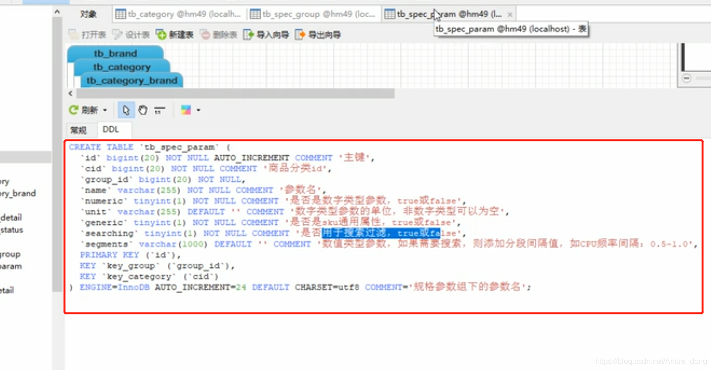Image resolution: width=711 pixels, height=370 pixels.
Task: Click 打开表 (Open Table) toolbar button
Action: pos(87,35)
